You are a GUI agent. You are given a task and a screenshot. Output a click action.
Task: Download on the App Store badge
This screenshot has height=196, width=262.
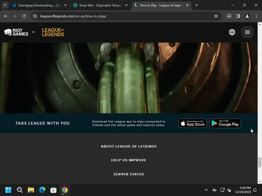tap(192, 123)
